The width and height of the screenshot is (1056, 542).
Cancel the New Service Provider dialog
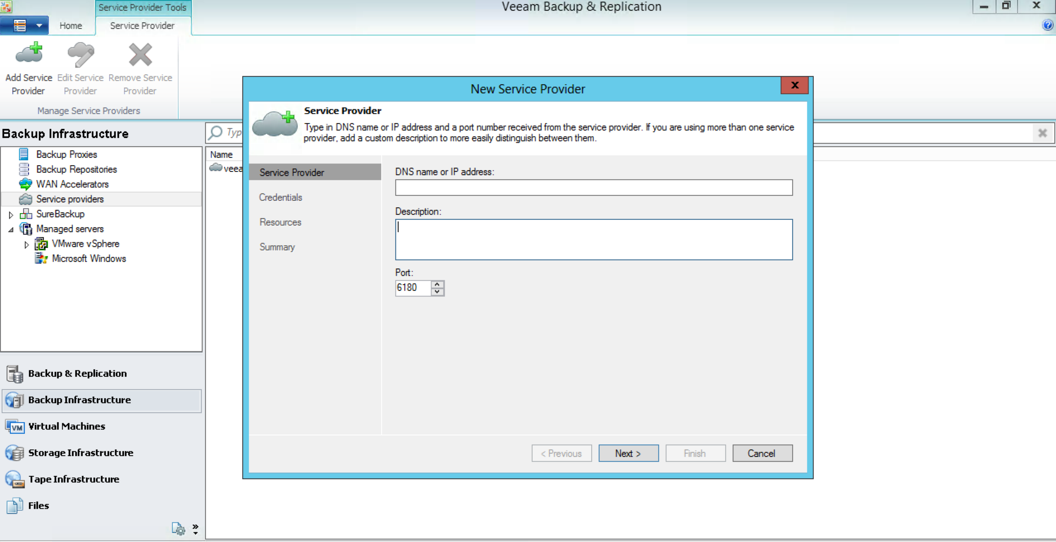tap(762, 453)
